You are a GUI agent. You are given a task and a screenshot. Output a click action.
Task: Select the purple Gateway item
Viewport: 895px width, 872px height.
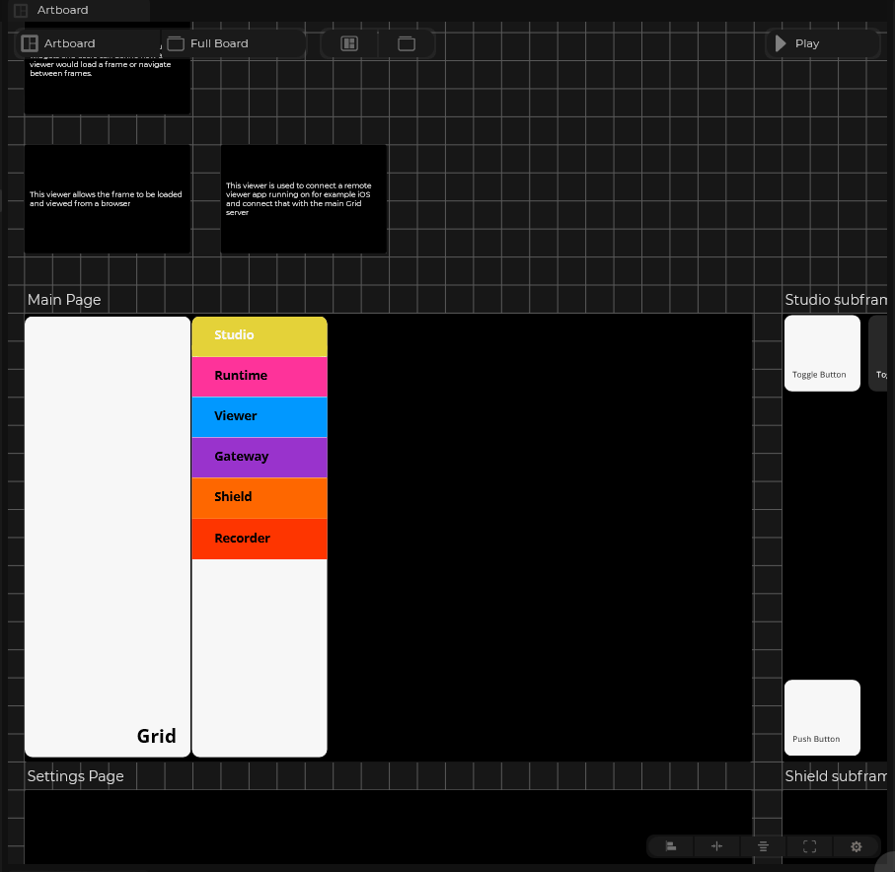point(260,457)
